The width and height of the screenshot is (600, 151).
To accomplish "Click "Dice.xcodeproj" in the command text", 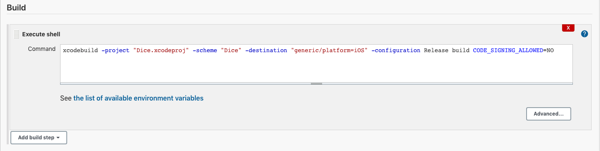I will coord(161,50).
